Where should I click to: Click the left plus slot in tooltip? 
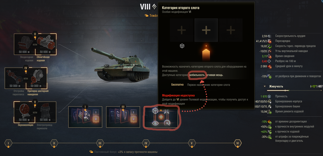[x=182, y=30]
